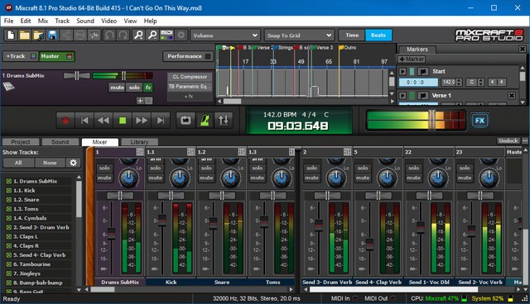The height and width of the screenshot is (304, 530).
Task: Zoom in with the magnifier plus icon
Action: tap(138, 35)
